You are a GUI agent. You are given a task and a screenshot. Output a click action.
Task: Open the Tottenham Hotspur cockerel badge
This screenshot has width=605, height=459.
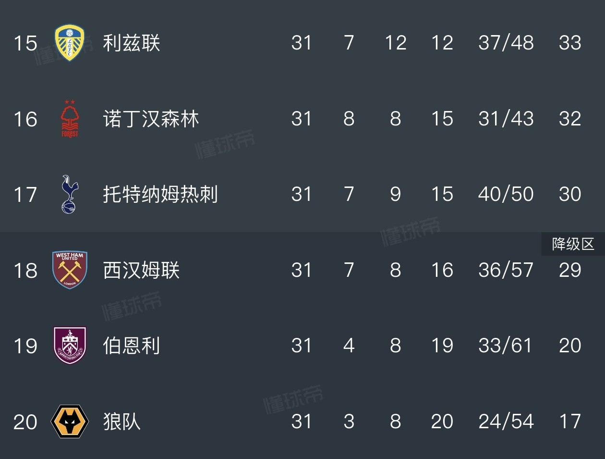pyautogui.click(x=69, y=194)
